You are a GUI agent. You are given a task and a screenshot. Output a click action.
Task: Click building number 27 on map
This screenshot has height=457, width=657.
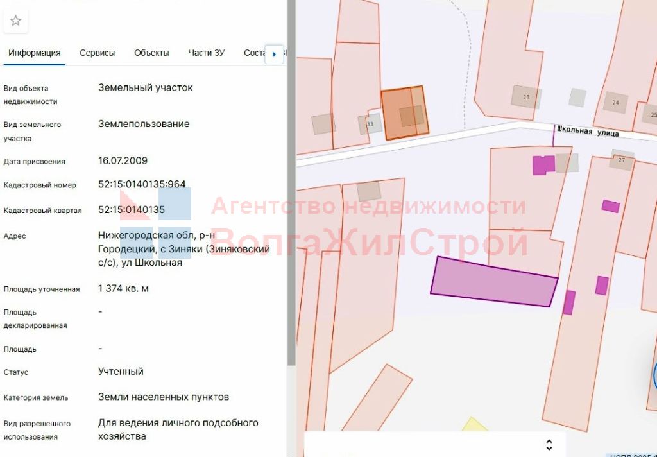pos(621,160)
